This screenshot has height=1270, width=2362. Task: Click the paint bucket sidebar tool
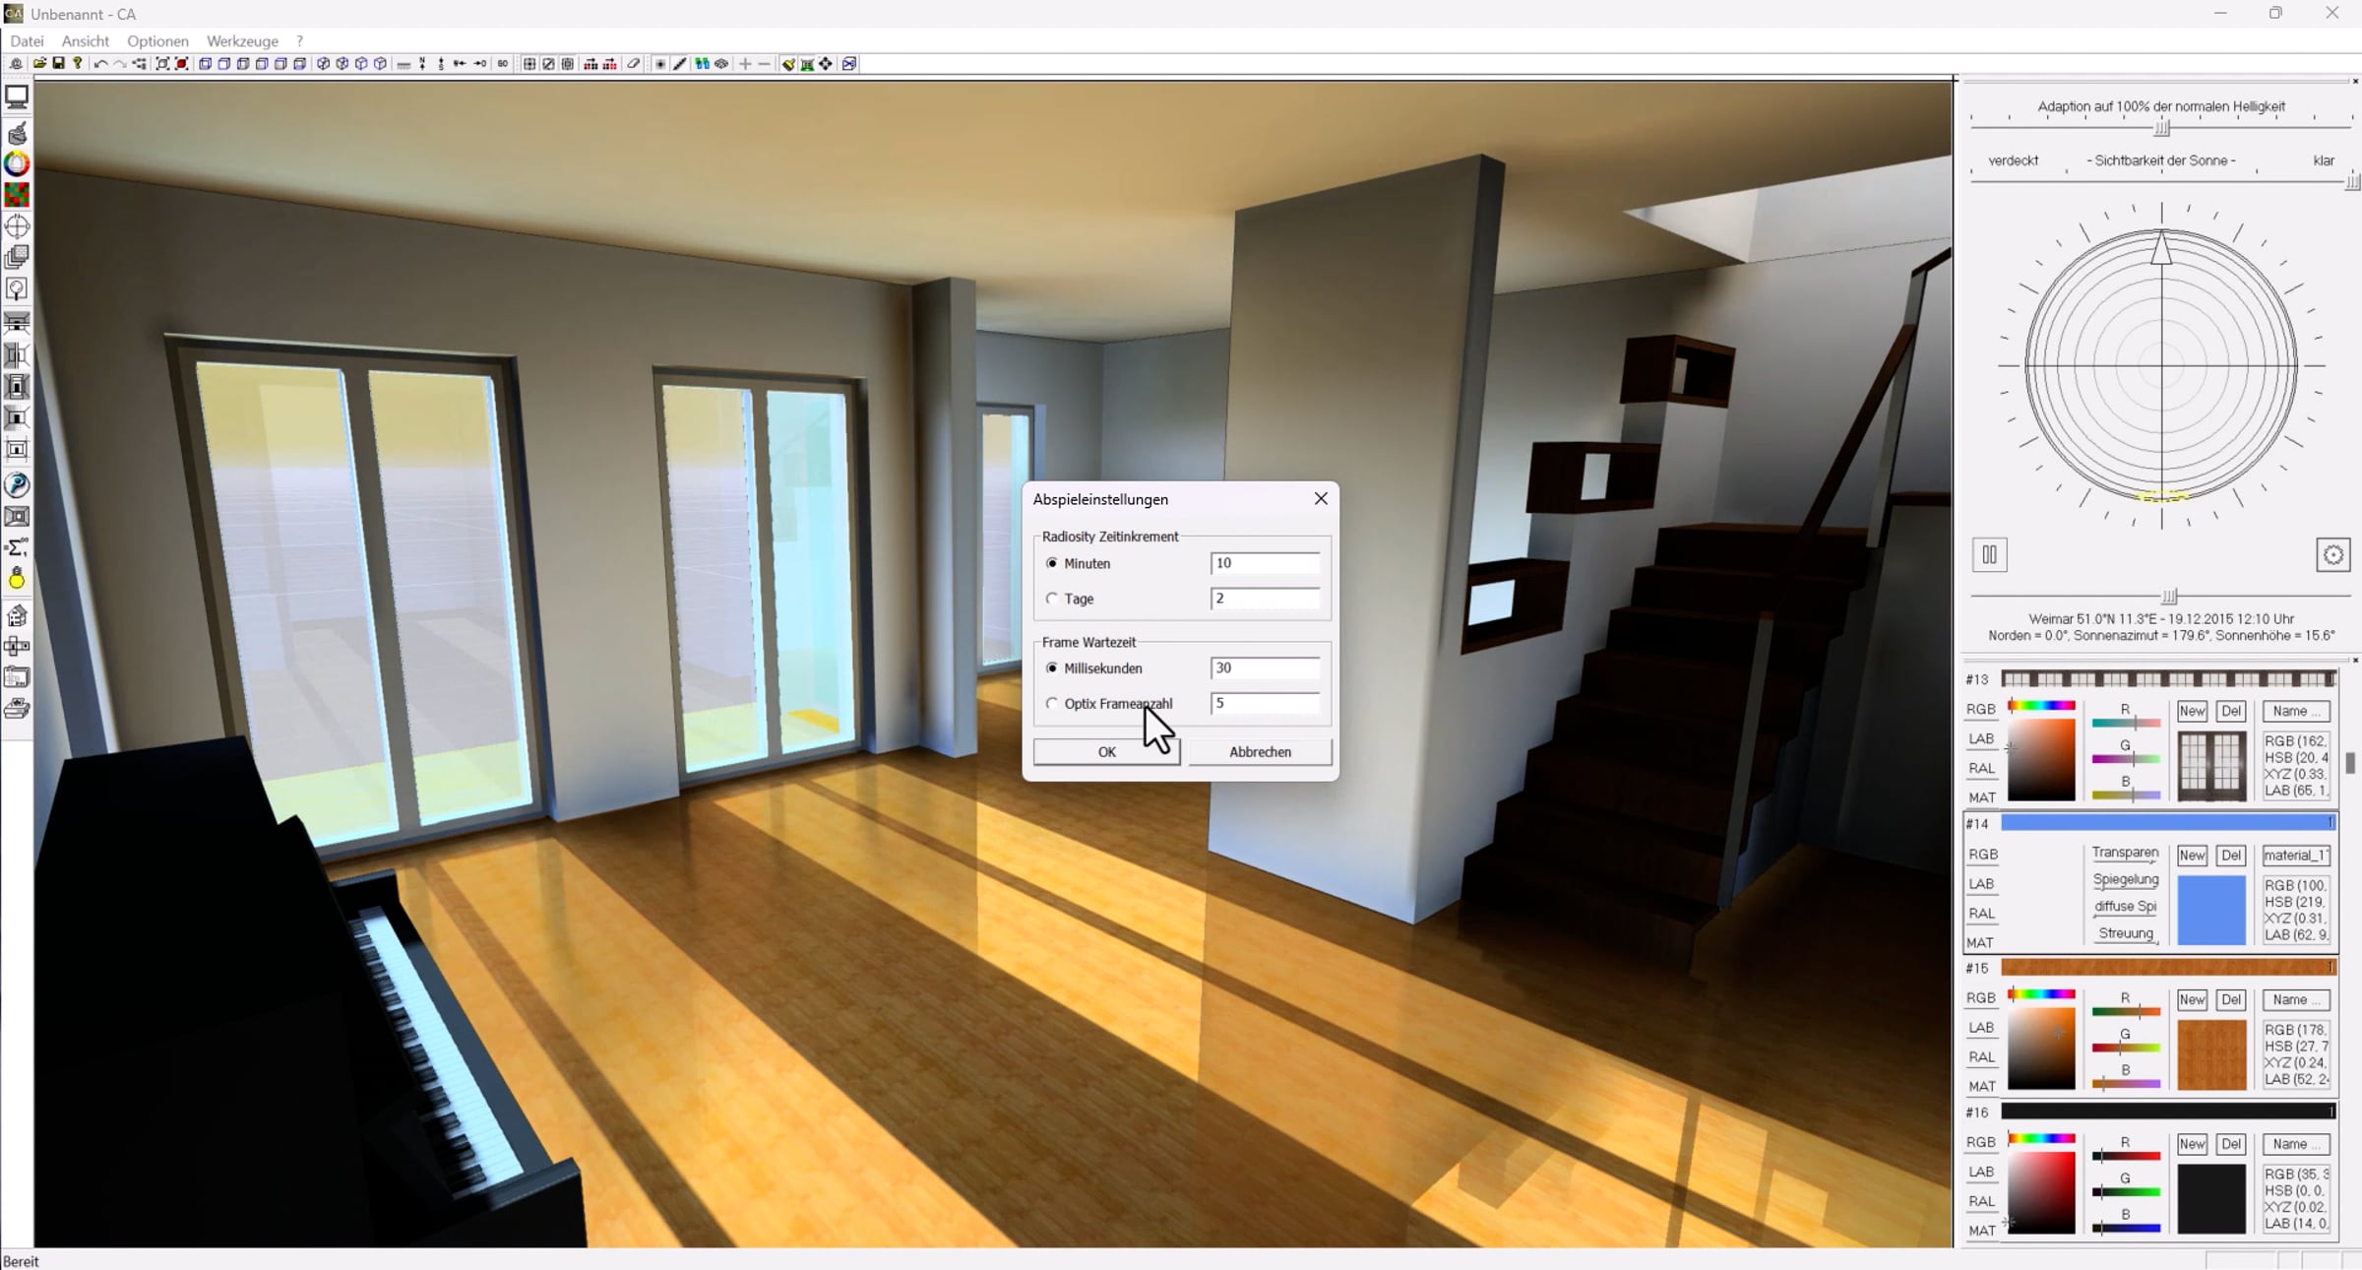click(x=17, y=133)
